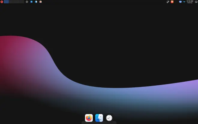Click the white arrow tray icon
Screen dimensions: 198x124
(168, 2)
